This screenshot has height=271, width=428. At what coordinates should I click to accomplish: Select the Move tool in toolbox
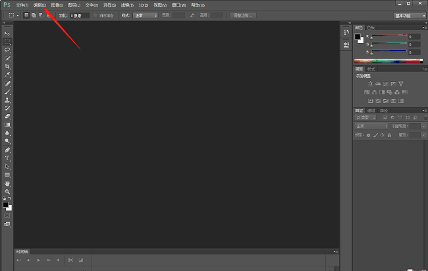click(x=7, y=32)
